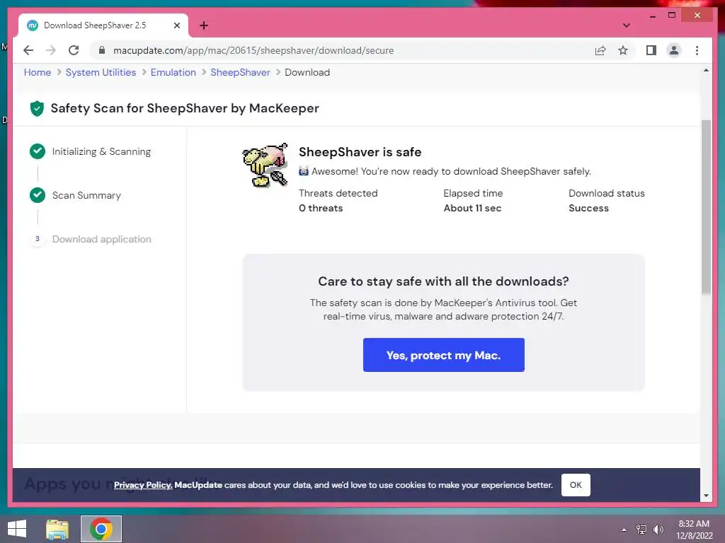The height and width of the screenshot is (543, 725).
Task: Maximize the Chrome window
Action: [672, 16]
